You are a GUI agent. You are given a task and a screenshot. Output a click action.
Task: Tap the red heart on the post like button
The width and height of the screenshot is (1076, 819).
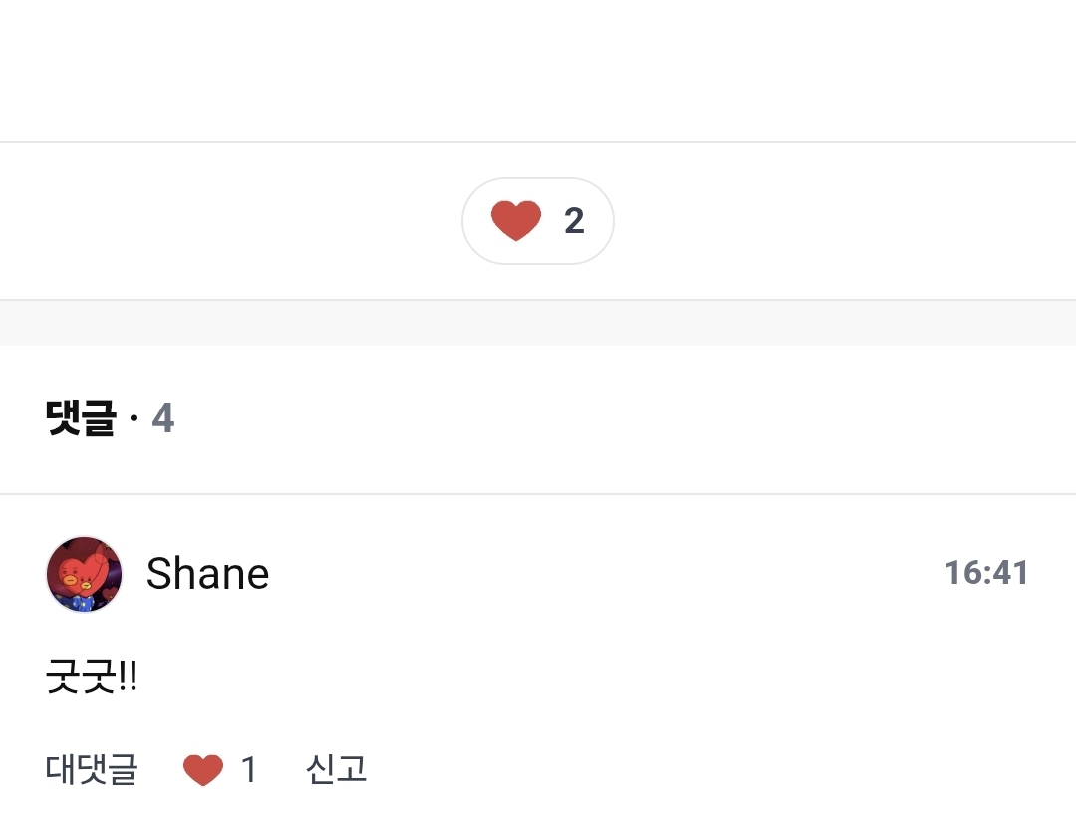click(516, 221)
